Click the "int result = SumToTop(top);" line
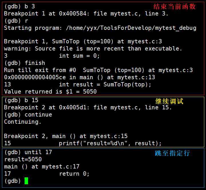Image resolution: width=206 pixels, height=190 pixels. (x=105, y=84)
